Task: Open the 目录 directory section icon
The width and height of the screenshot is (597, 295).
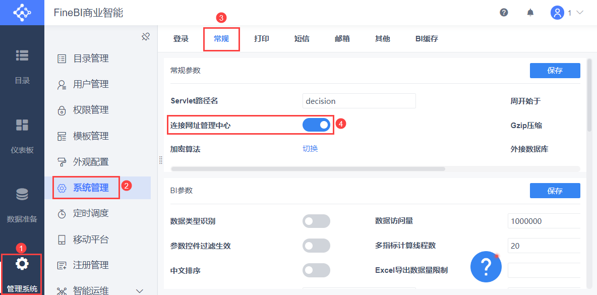Action: [x=22, y=55]
